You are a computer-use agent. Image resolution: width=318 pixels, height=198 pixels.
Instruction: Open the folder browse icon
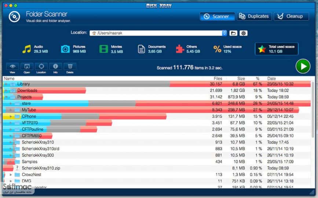(233, 33)
